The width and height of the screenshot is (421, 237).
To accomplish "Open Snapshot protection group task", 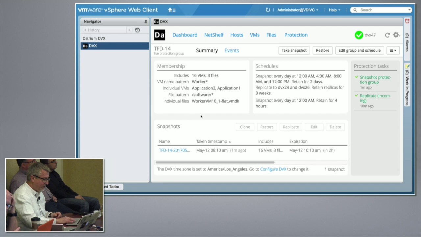I will click(375, 80).
